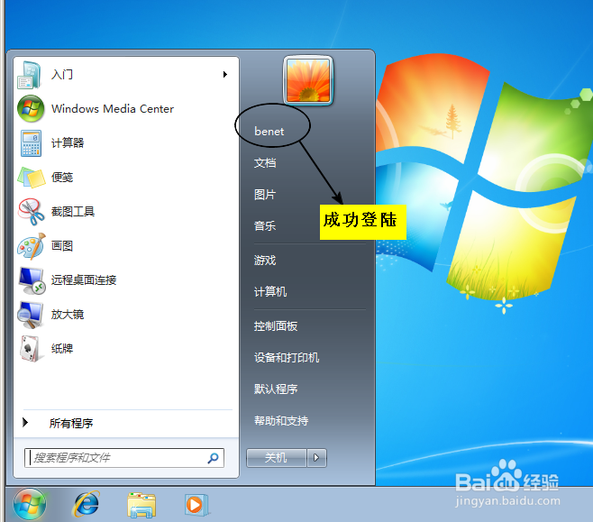Click the Start orb button
This screenshot has height=522, width=593.
click(x=30, y=504)
